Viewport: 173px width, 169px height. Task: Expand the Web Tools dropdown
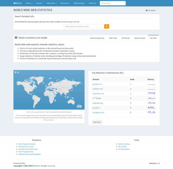click(x=65, y=3)
